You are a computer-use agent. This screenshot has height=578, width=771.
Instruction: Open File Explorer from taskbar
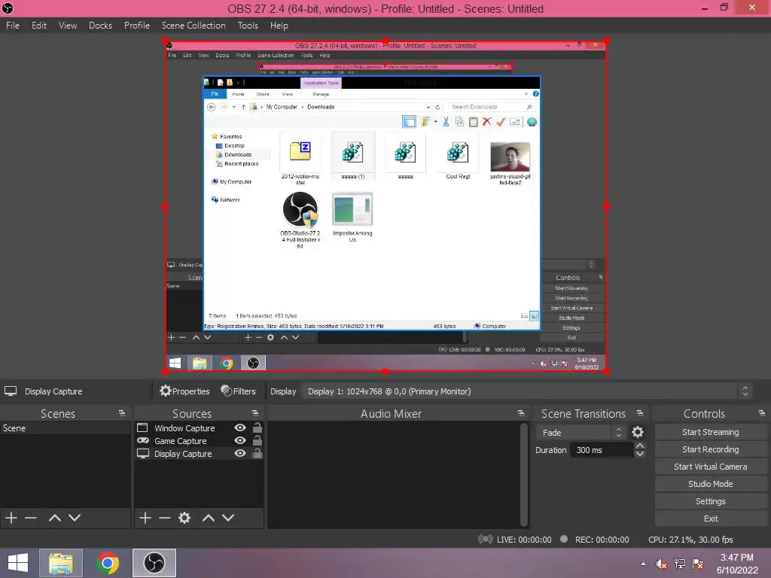pos(61,563)
